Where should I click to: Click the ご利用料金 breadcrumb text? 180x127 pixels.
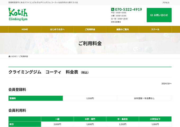coord(23,56)
